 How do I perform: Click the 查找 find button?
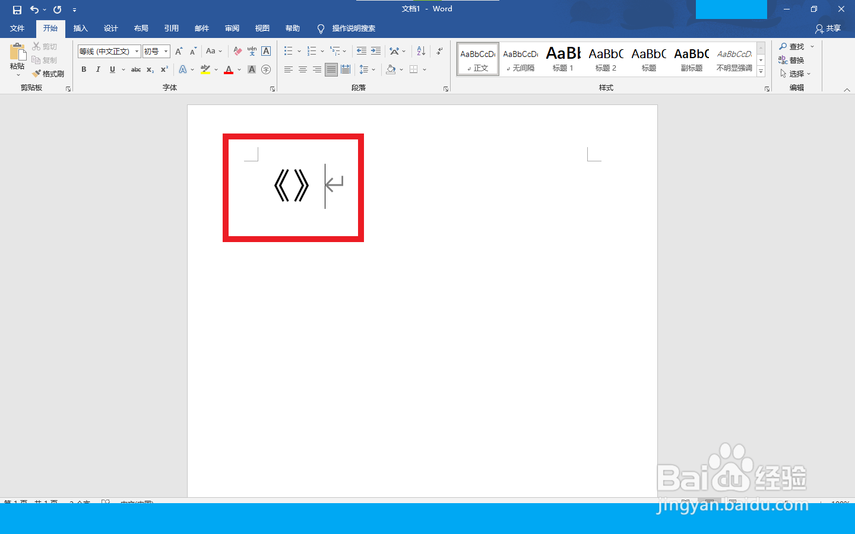[x=792, y=46]
